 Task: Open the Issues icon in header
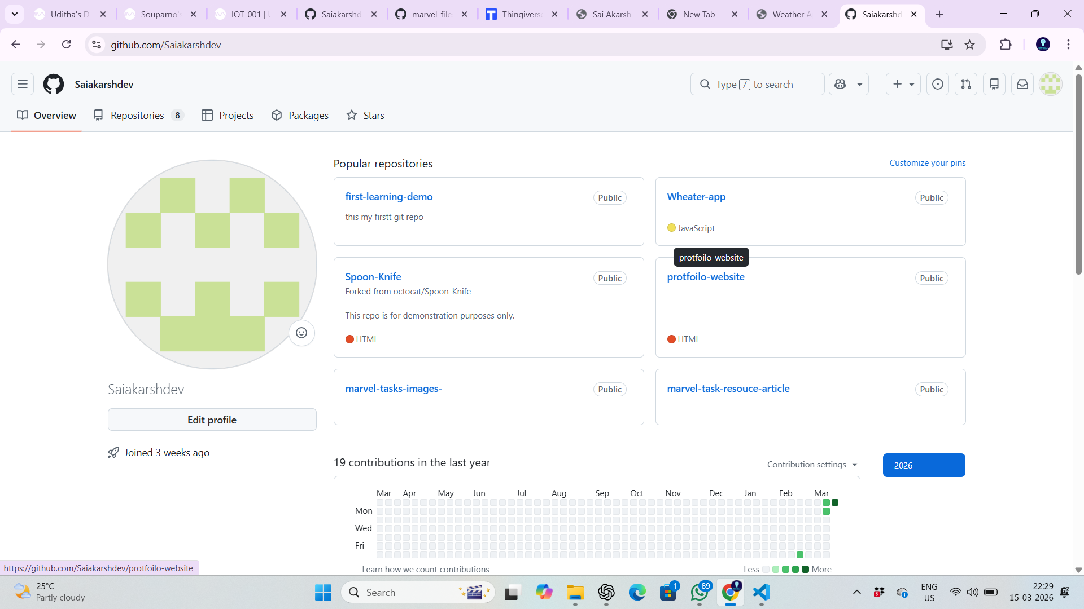click(938, 84)
